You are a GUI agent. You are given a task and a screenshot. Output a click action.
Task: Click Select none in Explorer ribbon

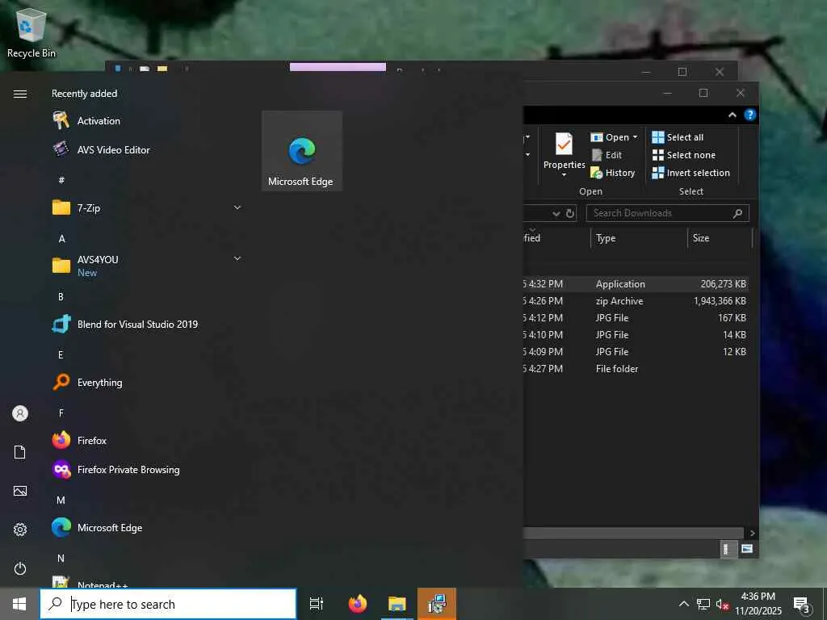(683, 155)
